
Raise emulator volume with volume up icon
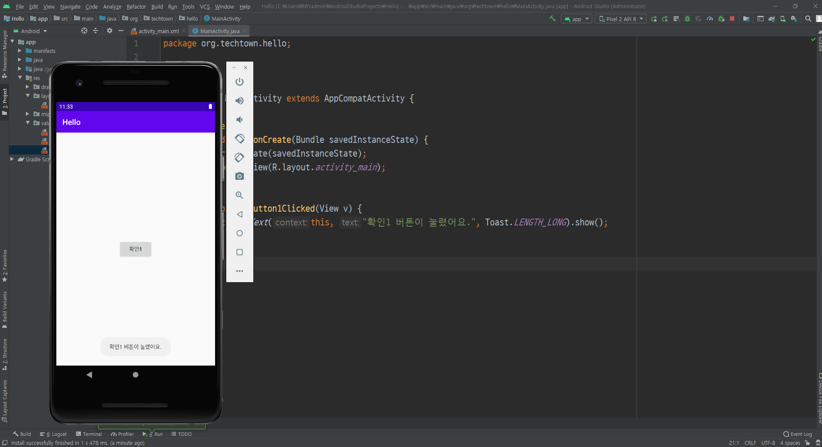point(240,101)
